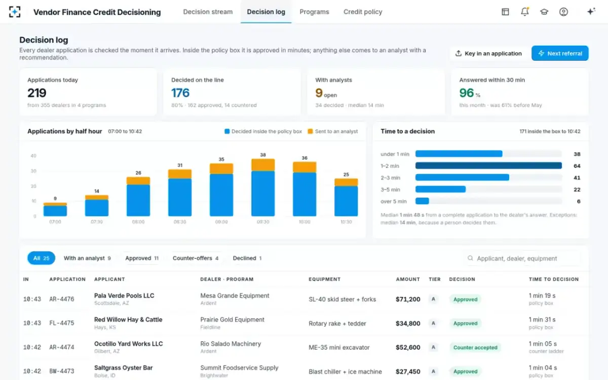Click dealer Mesa Grande Equipment
This screenshot has height=380, width=608.
point(235,295)
